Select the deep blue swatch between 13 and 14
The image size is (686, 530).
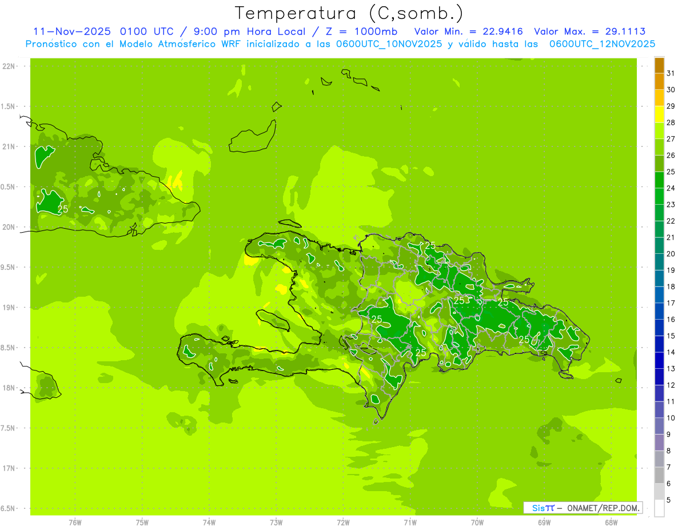[x=659, y=361]
